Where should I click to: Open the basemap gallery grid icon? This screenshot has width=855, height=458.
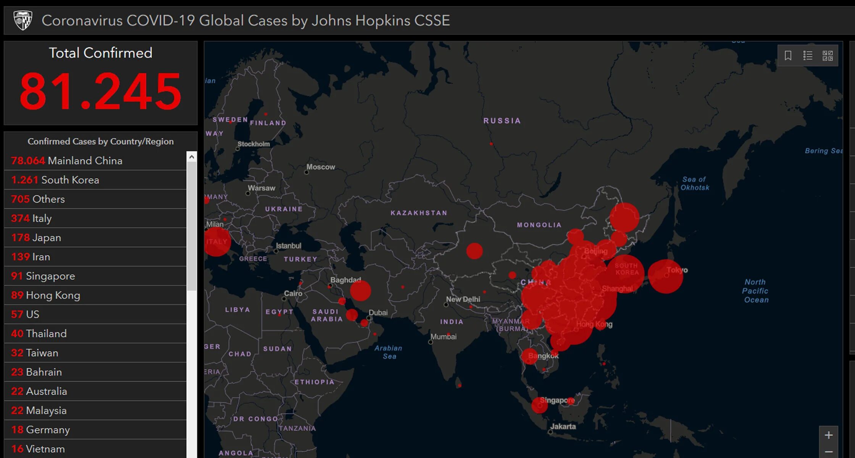pos(828,56)
